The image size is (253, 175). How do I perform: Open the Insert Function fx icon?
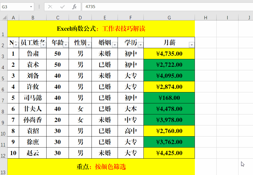74,7
